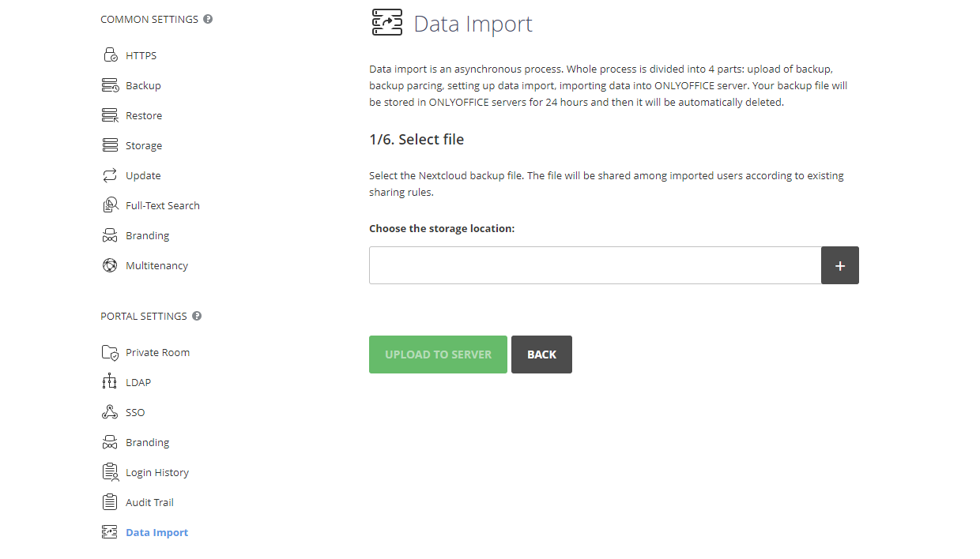Click the Update arrows icon
Image resolution: width=980 pixels, height=559 pixels.
point(110,175)
